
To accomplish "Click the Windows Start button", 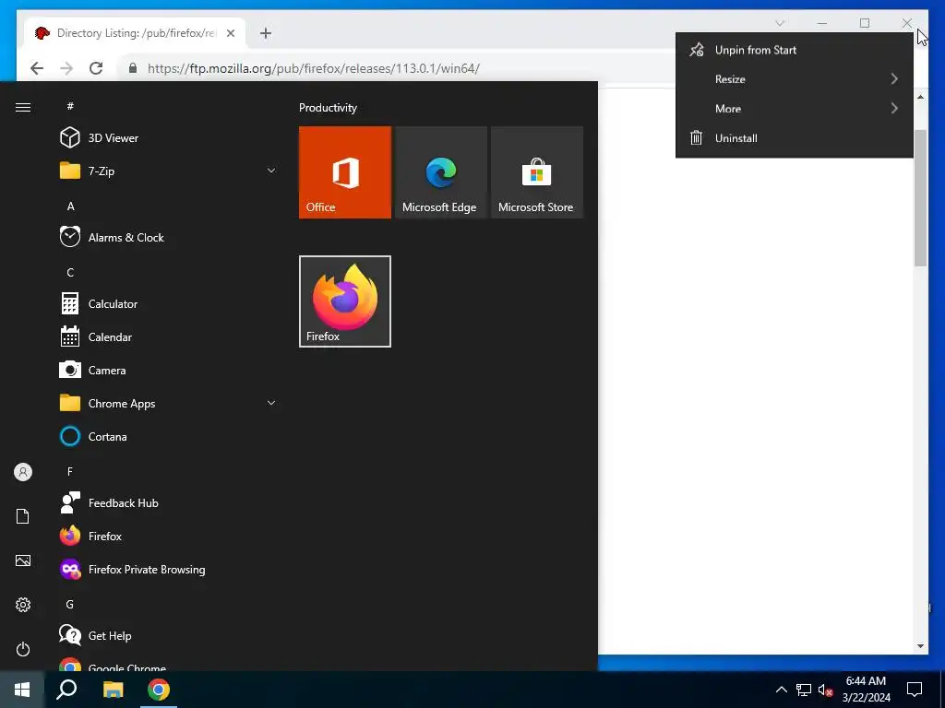I will point(22,690).
